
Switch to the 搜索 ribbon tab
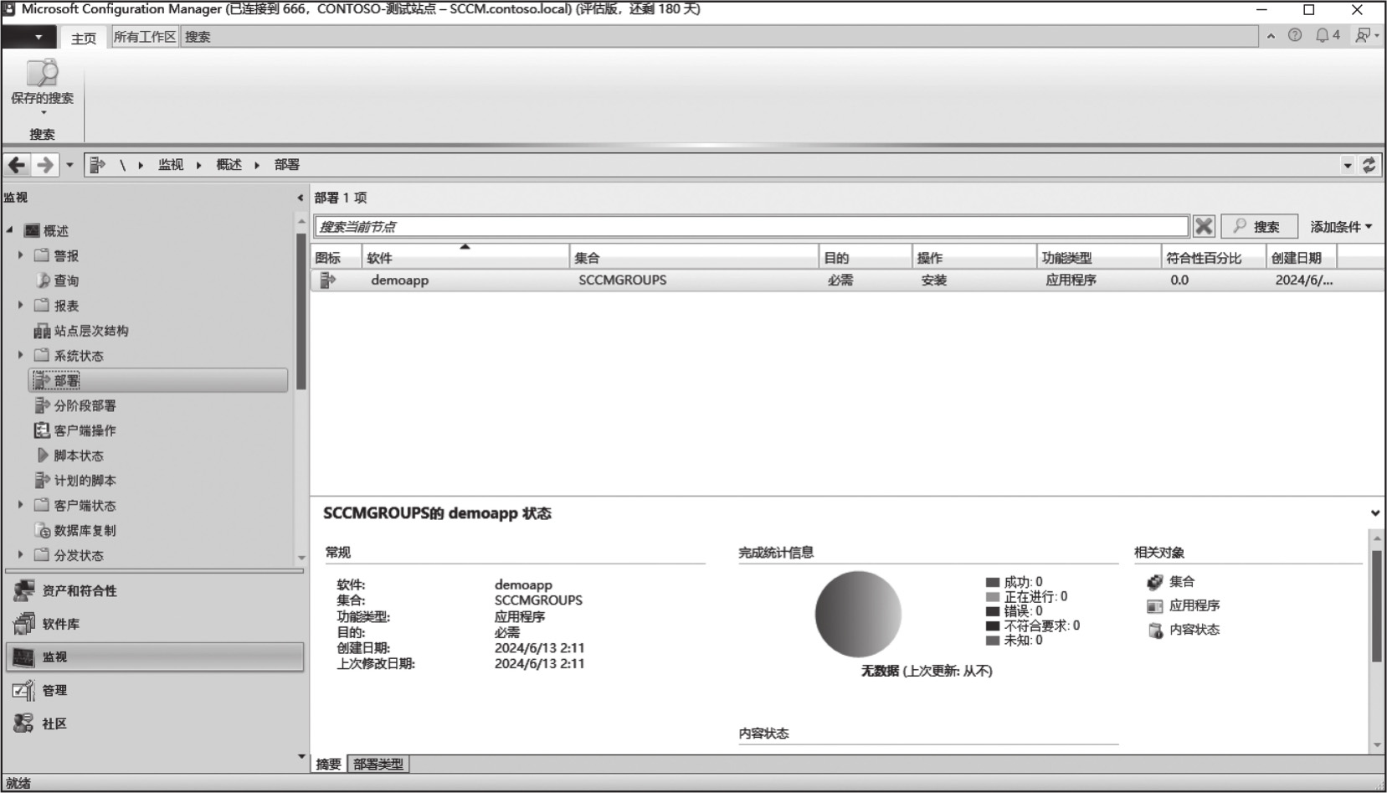(198, 37)
